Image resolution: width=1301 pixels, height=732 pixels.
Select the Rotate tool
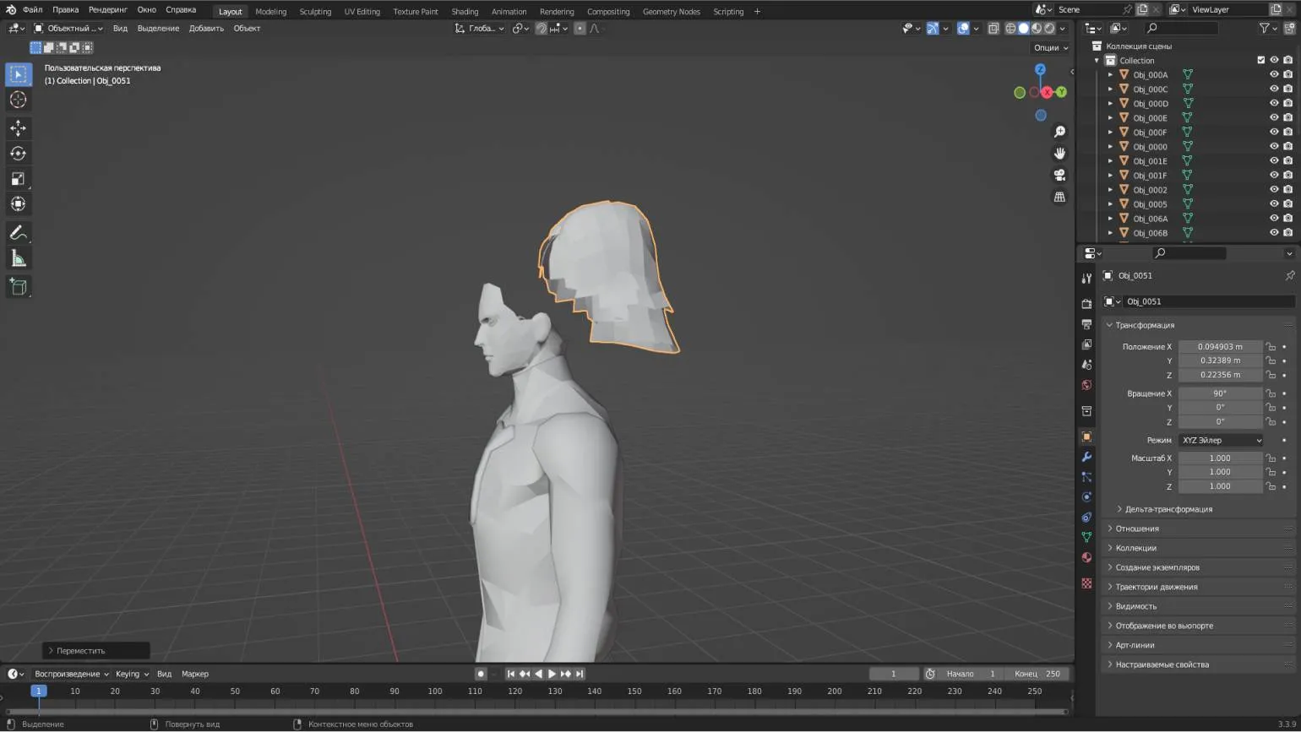[18, 154]
